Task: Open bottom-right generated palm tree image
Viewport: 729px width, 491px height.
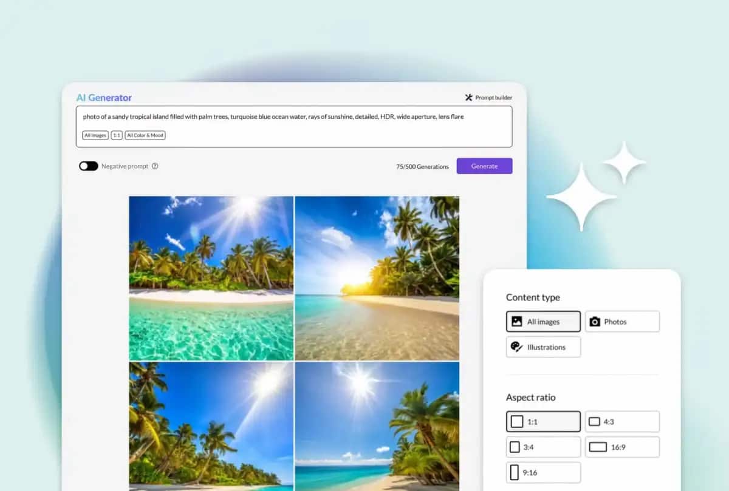Action: [x=377, y=426]
